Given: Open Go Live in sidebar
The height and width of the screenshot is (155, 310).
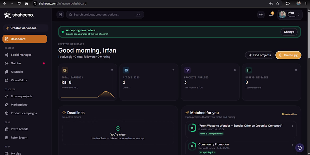Looking at the screenshot, I should pos(25,63).
